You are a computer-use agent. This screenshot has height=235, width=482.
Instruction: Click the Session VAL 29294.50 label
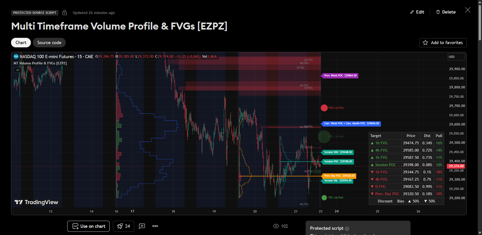[x=337, y=181]
